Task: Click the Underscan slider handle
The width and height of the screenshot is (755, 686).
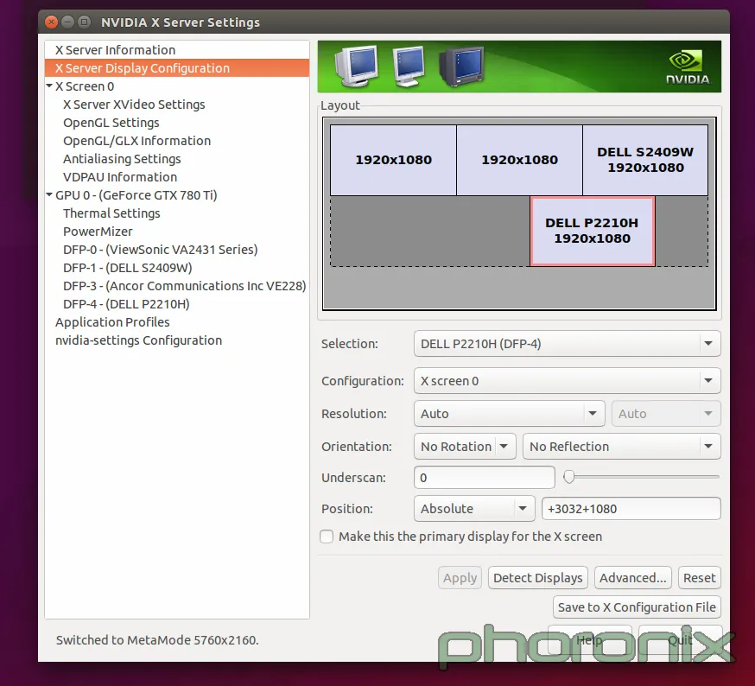Action: click(569, 477)
